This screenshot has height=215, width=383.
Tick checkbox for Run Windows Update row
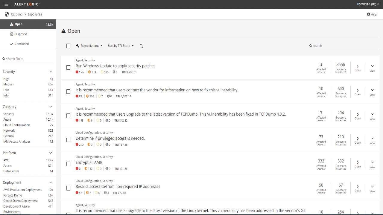(69, 68)
